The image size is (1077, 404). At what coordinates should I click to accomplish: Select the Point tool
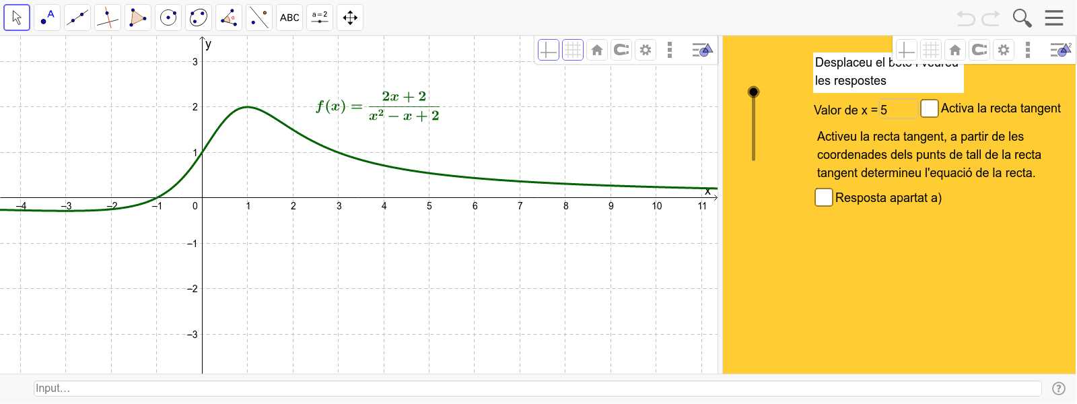[47, 18]
